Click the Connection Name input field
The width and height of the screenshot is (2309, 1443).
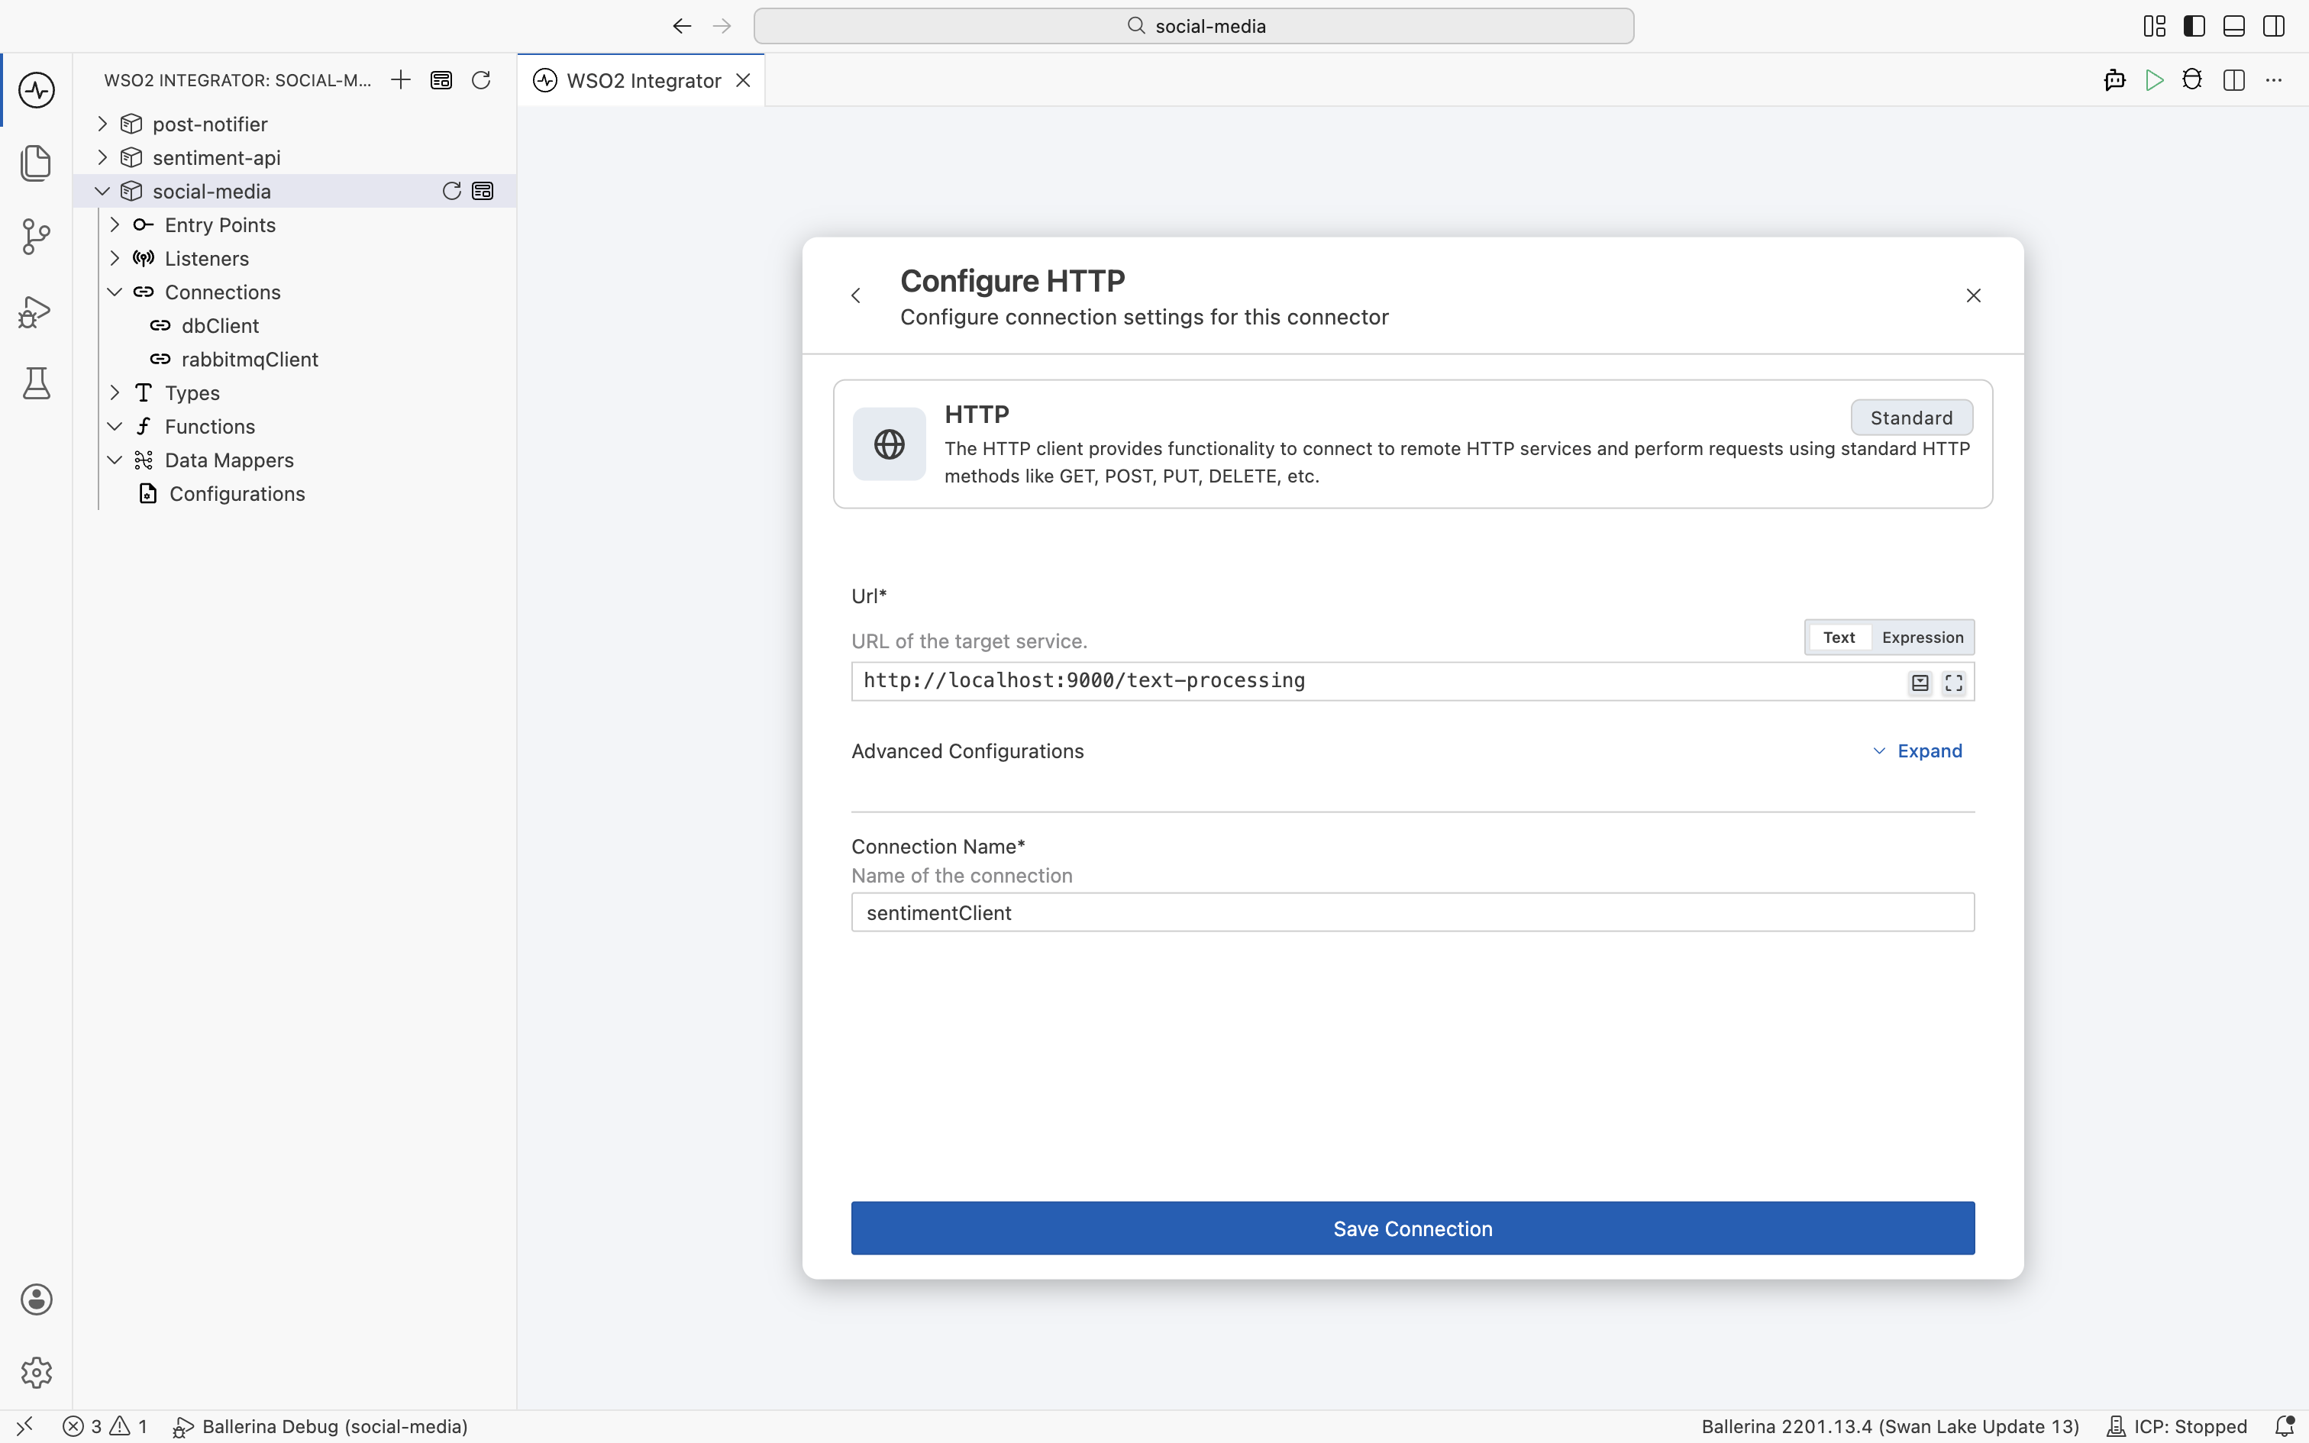pos(1412,912)
